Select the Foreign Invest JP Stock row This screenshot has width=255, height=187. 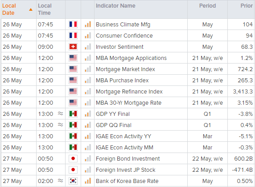[127, 170]
